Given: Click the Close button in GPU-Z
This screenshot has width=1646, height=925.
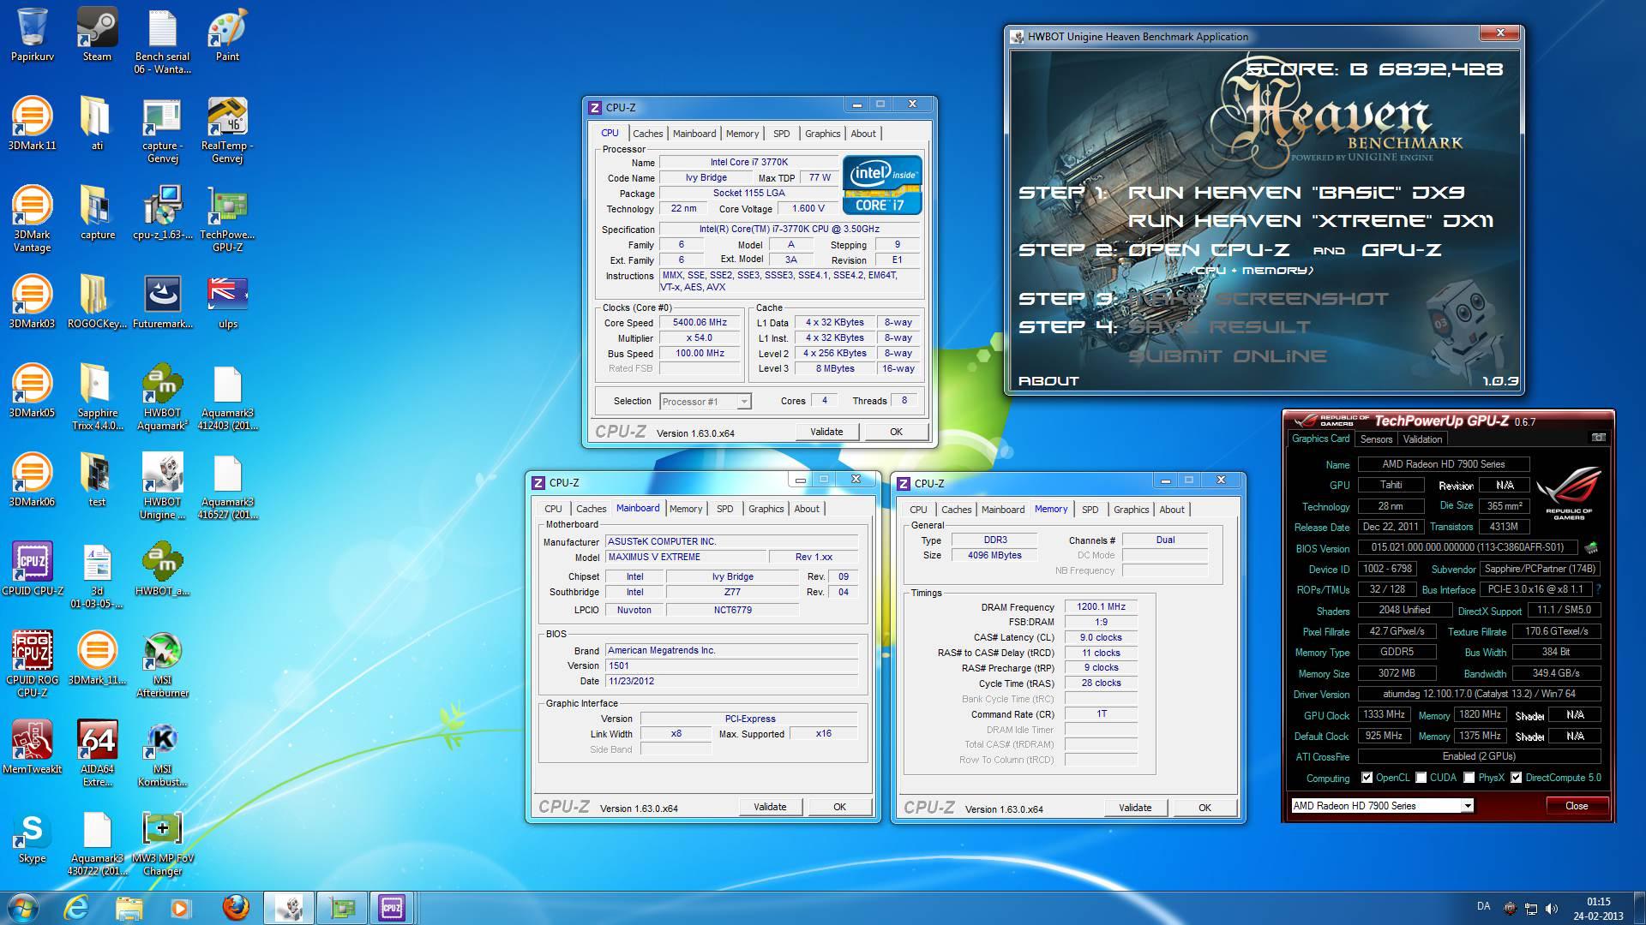Looking at the screenshot, I should click(1577, 806).
